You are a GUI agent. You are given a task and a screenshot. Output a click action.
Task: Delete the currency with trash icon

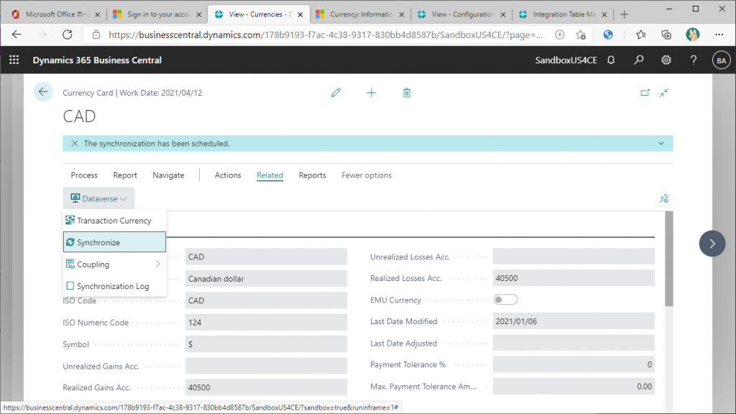pyautogui.click(x=407, y=93)
